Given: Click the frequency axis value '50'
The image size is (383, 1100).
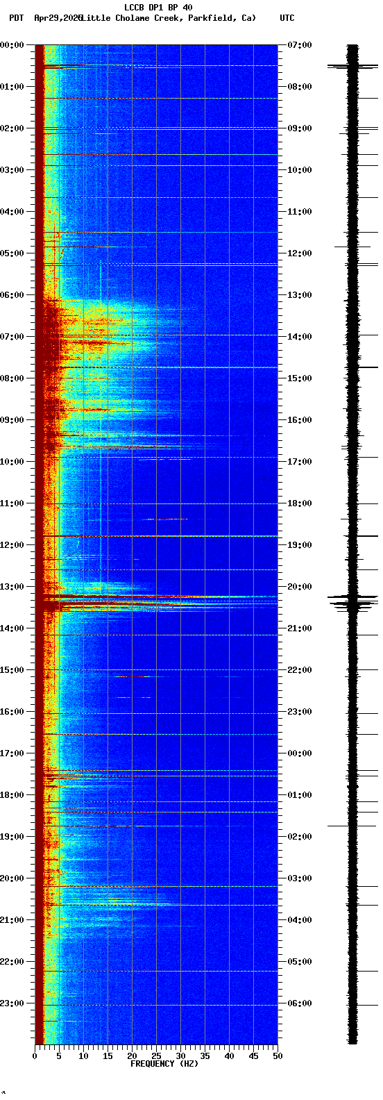Looking at the screenshot, I should tap(278, 1056).
